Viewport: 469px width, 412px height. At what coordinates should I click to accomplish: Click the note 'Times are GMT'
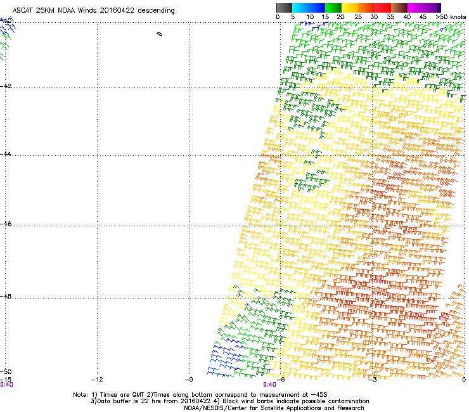tap(122, 395)
